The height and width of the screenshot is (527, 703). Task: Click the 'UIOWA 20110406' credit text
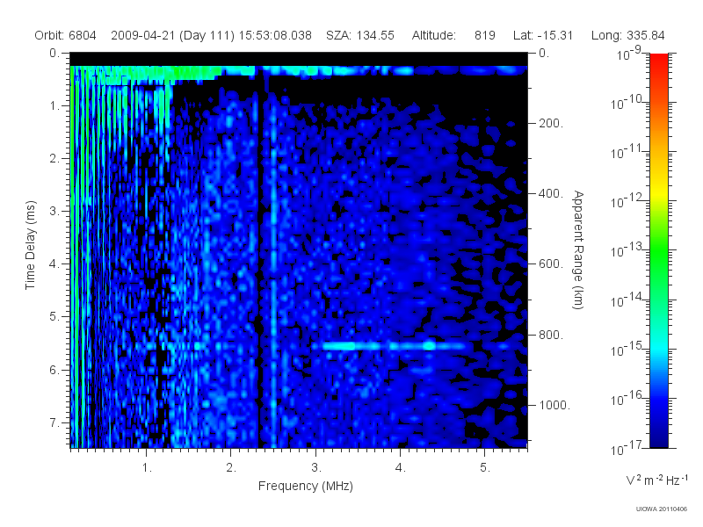[x=662, y=509]
